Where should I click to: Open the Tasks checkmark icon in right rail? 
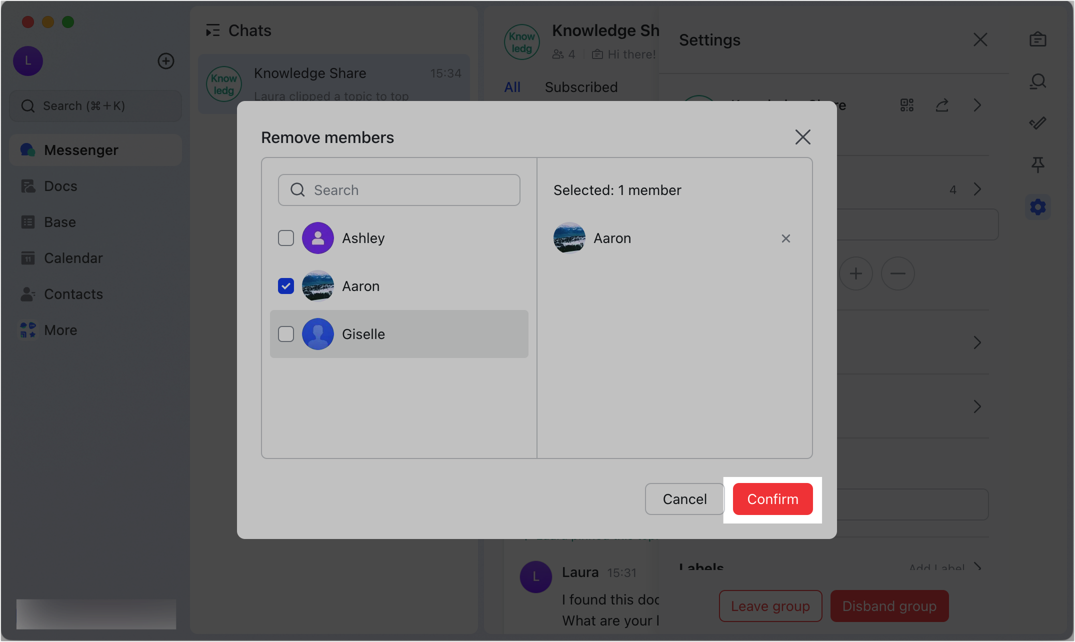coord(1038,123)
